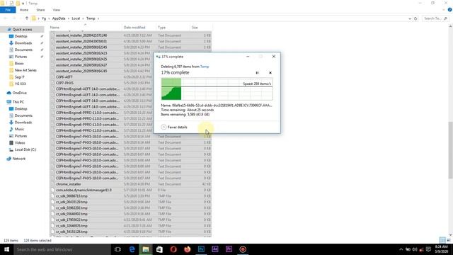Click the taskbar search box
Screen dimensions: 453x255
click(62, 249)
